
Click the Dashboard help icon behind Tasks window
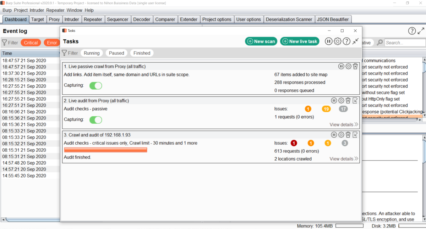click(x=412, y=31)
